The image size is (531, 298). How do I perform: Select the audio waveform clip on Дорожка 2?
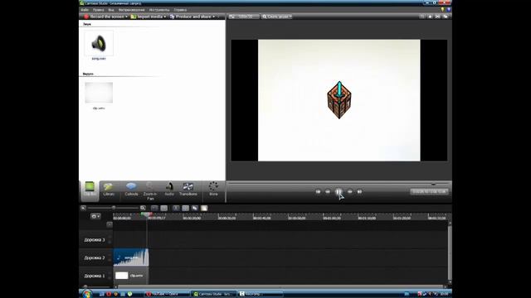(131, 257)
